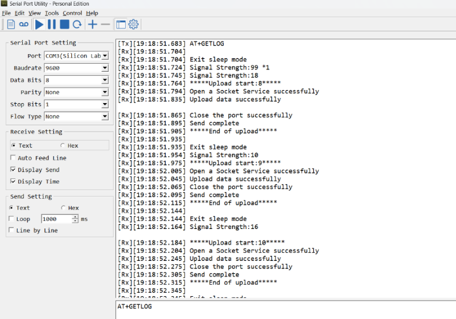Open the Tools menu
The width and height of the screenshot is (456, 319).
[x=52, y=13]
